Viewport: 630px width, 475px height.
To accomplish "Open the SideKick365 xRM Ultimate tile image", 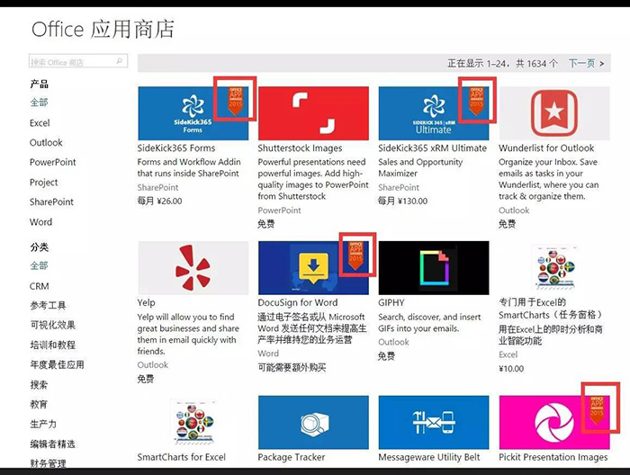I will click(x=434, y=113).
